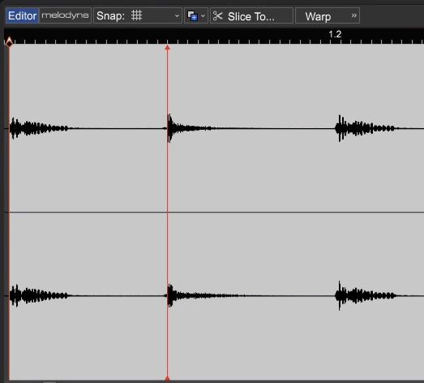Expand the hidden toolbar items chevron
This screenshot has width=424, height=383.
354,15
